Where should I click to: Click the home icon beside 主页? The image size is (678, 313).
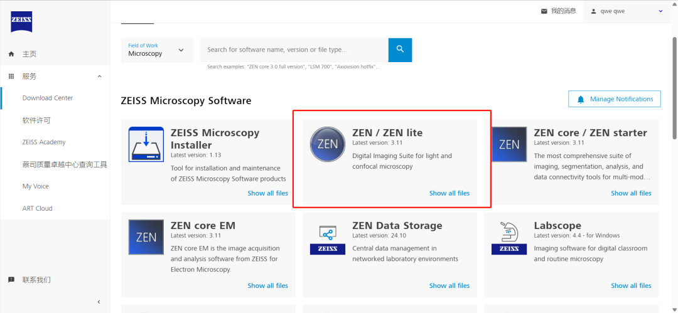click(12, 54)
